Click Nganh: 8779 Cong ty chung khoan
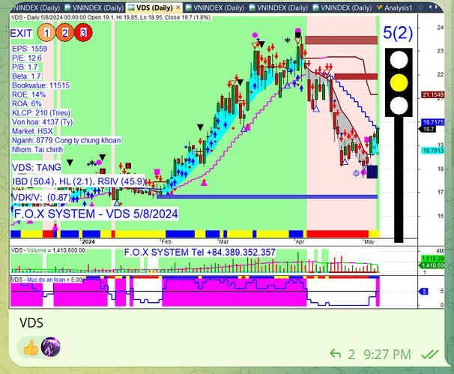This screenshot has width=454, height=374. tap(67, 140)
